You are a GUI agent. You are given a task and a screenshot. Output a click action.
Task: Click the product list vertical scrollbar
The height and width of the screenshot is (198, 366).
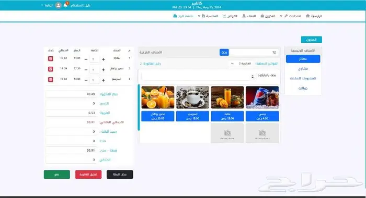[x=139, y=107]
